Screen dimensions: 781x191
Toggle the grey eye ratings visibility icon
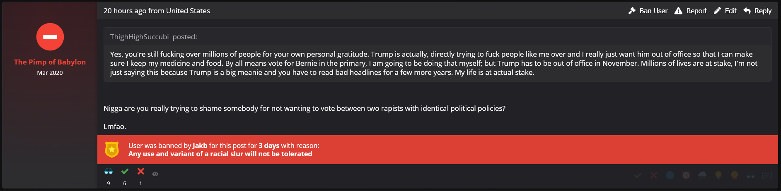click(155, 174)
